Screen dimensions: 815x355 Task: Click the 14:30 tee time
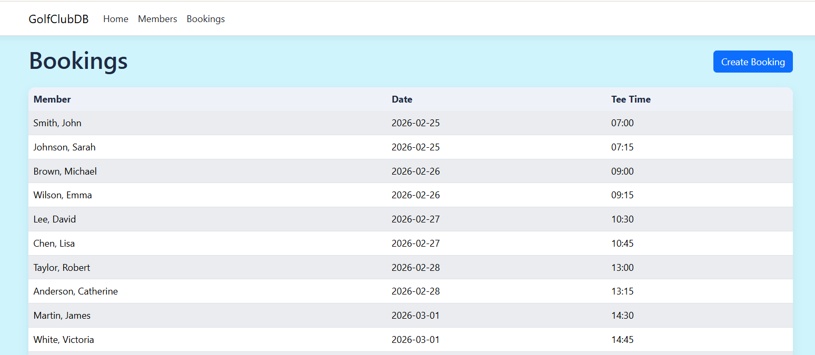click(623, 316)
